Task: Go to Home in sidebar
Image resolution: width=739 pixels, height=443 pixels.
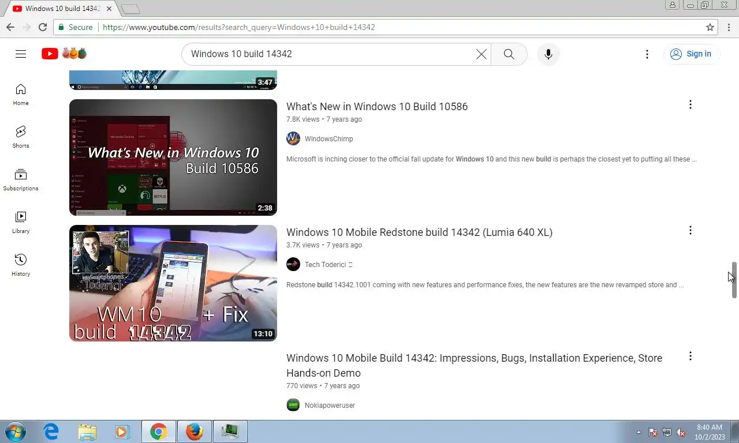Action: [21, 95]
